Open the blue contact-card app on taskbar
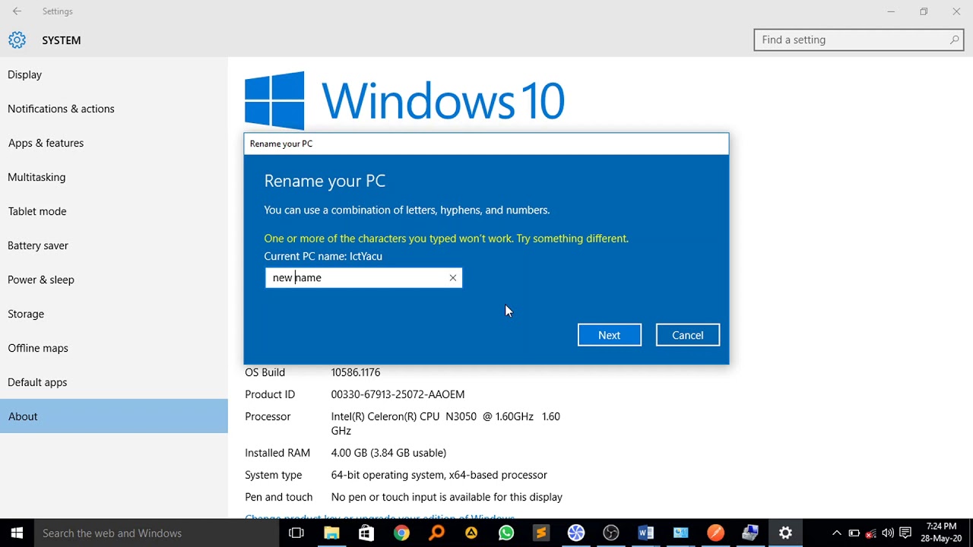This screenshot has height=547, width=973. point(681,533)
